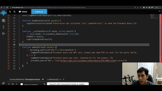
Task: Open browser page zoom magnifier icon
Action: 135,7
